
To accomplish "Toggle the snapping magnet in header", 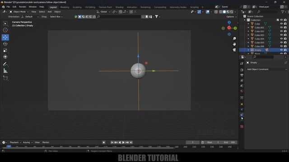I will point(121,12).
